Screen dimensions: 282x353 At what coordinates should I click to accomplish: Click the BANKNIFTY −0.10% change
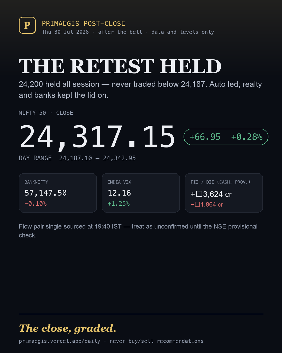(36, 204)
